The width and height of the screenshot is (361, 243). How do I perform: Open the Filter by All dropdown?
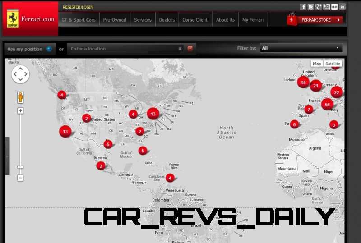click(x=301, y=48)
